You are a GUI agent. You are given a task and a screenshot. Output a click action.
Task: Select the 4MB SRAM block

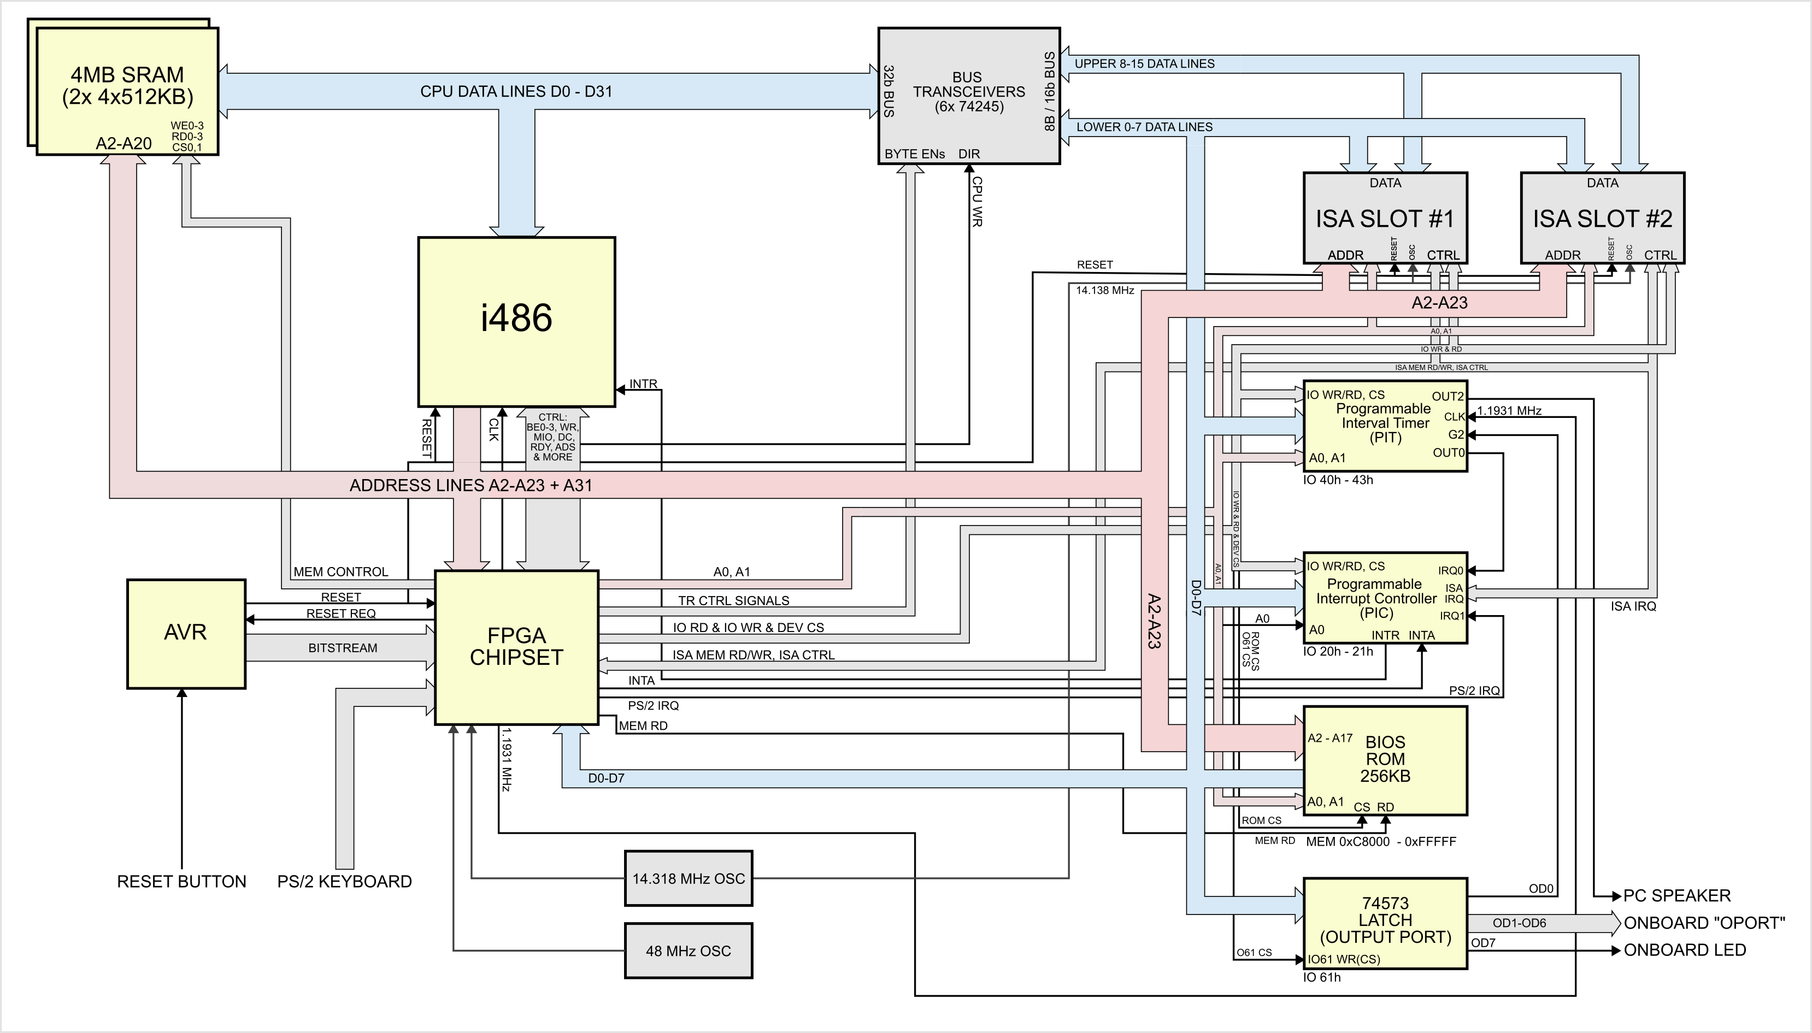(x=127, y=86)
